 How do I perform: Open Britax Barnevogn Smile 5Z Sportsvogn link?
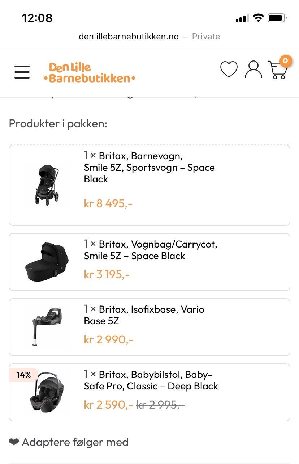(x=149, y=168)
